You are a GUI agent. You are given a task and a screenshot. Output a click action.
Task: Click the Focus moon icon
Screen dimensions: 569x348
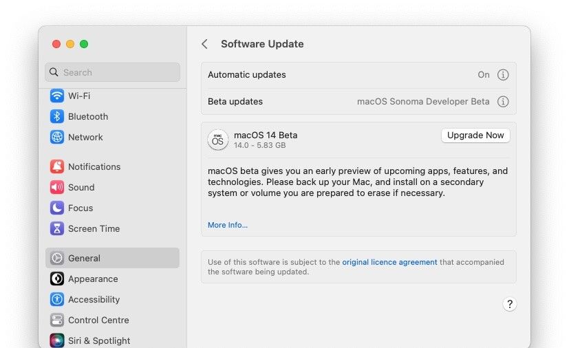point(57,208)
